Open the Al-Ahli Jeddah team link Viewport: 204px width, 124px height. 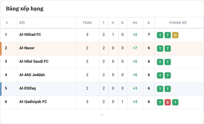32,75
